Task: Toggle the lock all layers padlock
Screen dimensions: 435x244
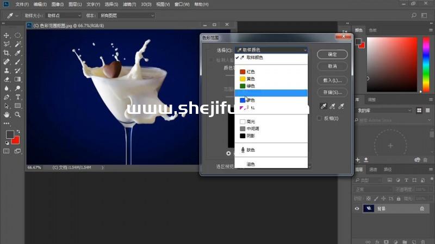Action: (x=399, y=198)
